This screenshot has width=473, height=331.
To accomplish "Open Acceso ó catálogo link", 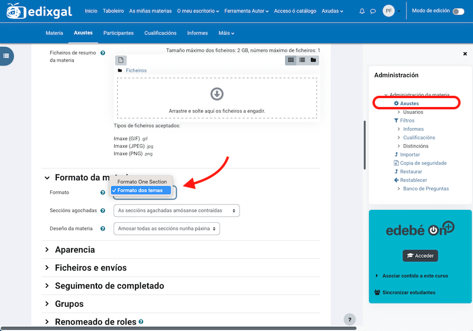I will (295, 11).
